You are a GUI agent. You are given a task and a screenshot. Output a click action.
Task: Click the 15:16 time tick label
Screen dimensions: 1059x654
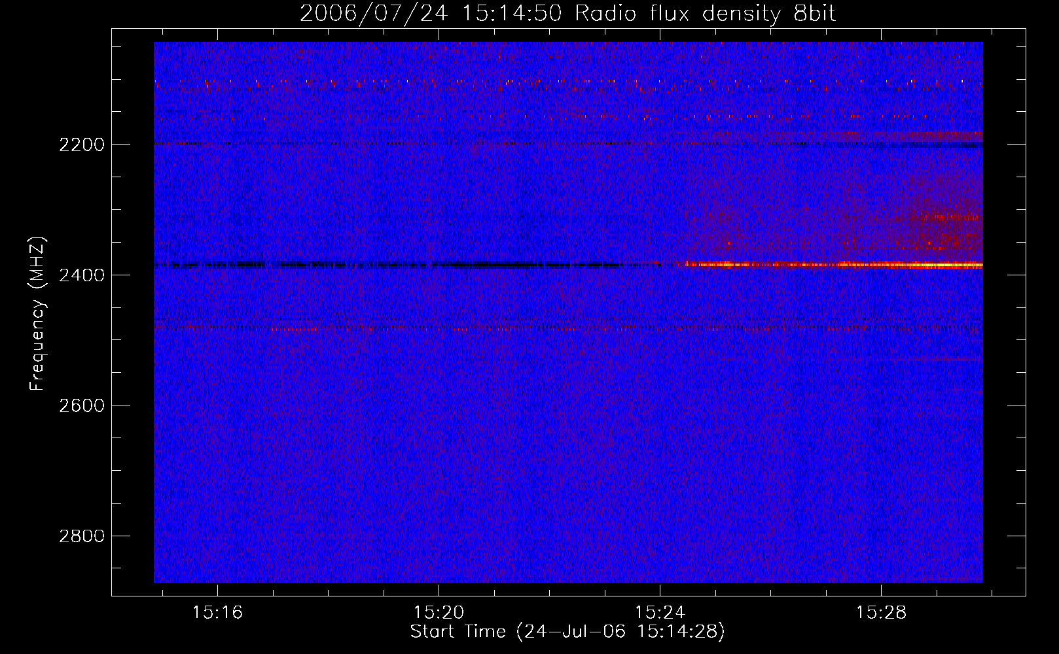pos(217,612)
